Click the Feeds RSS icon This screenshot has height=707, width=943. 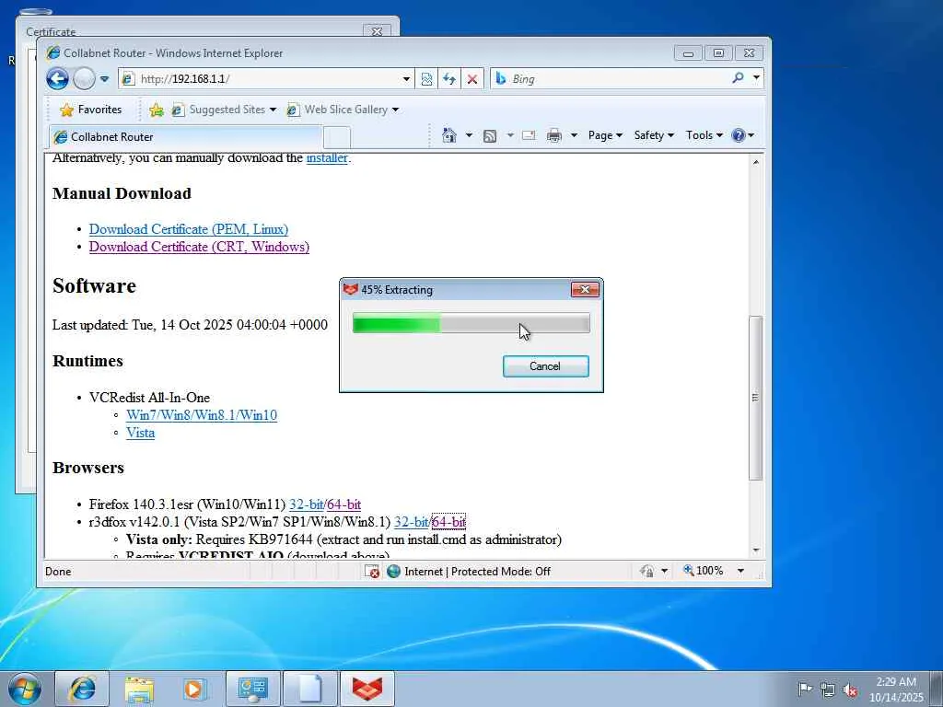click(490, 136)
